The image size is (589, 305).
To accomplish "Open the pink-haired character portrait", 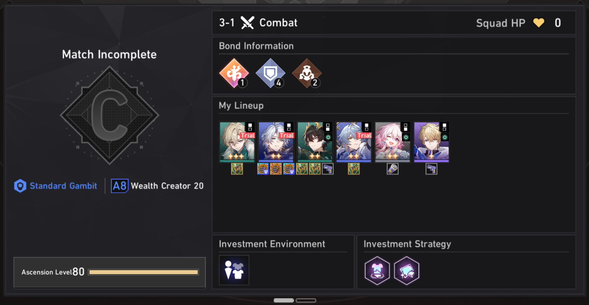I will coord(393,142).
